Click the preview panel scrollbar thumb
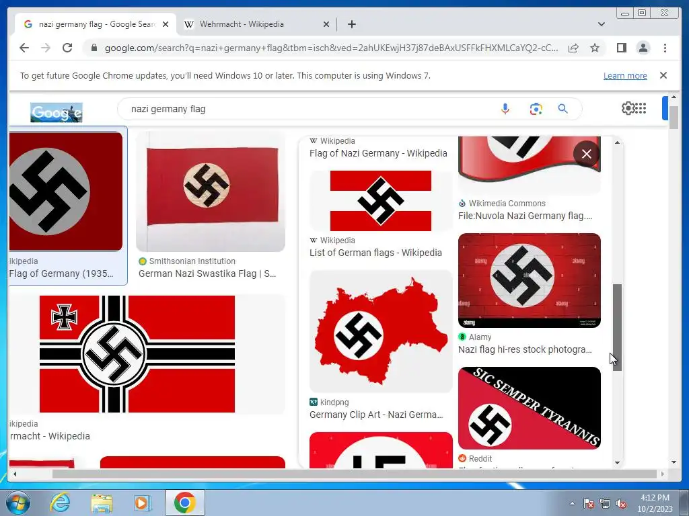The height and width of the screenshot is (516, 689). click(x=618, y=327)
